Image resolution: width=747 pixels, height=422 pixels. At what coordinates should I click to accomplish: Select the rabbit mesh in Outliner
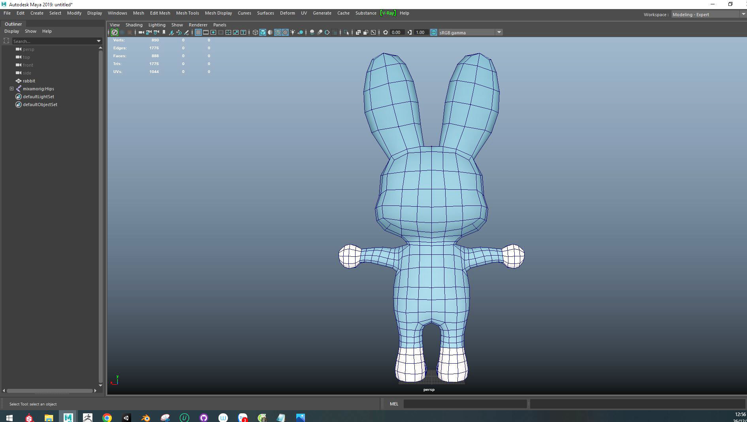29,81
